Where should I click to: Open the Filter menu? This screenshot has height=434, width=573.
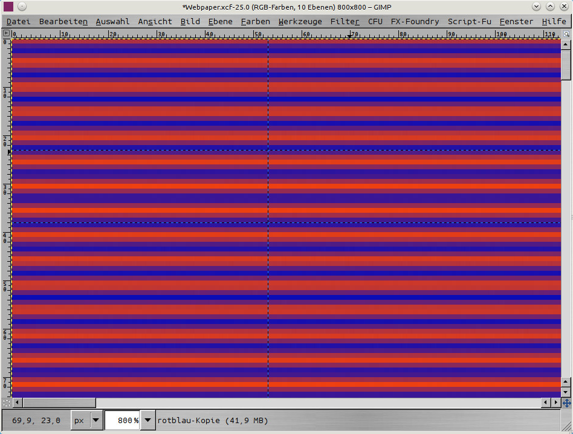coord(345,21)
